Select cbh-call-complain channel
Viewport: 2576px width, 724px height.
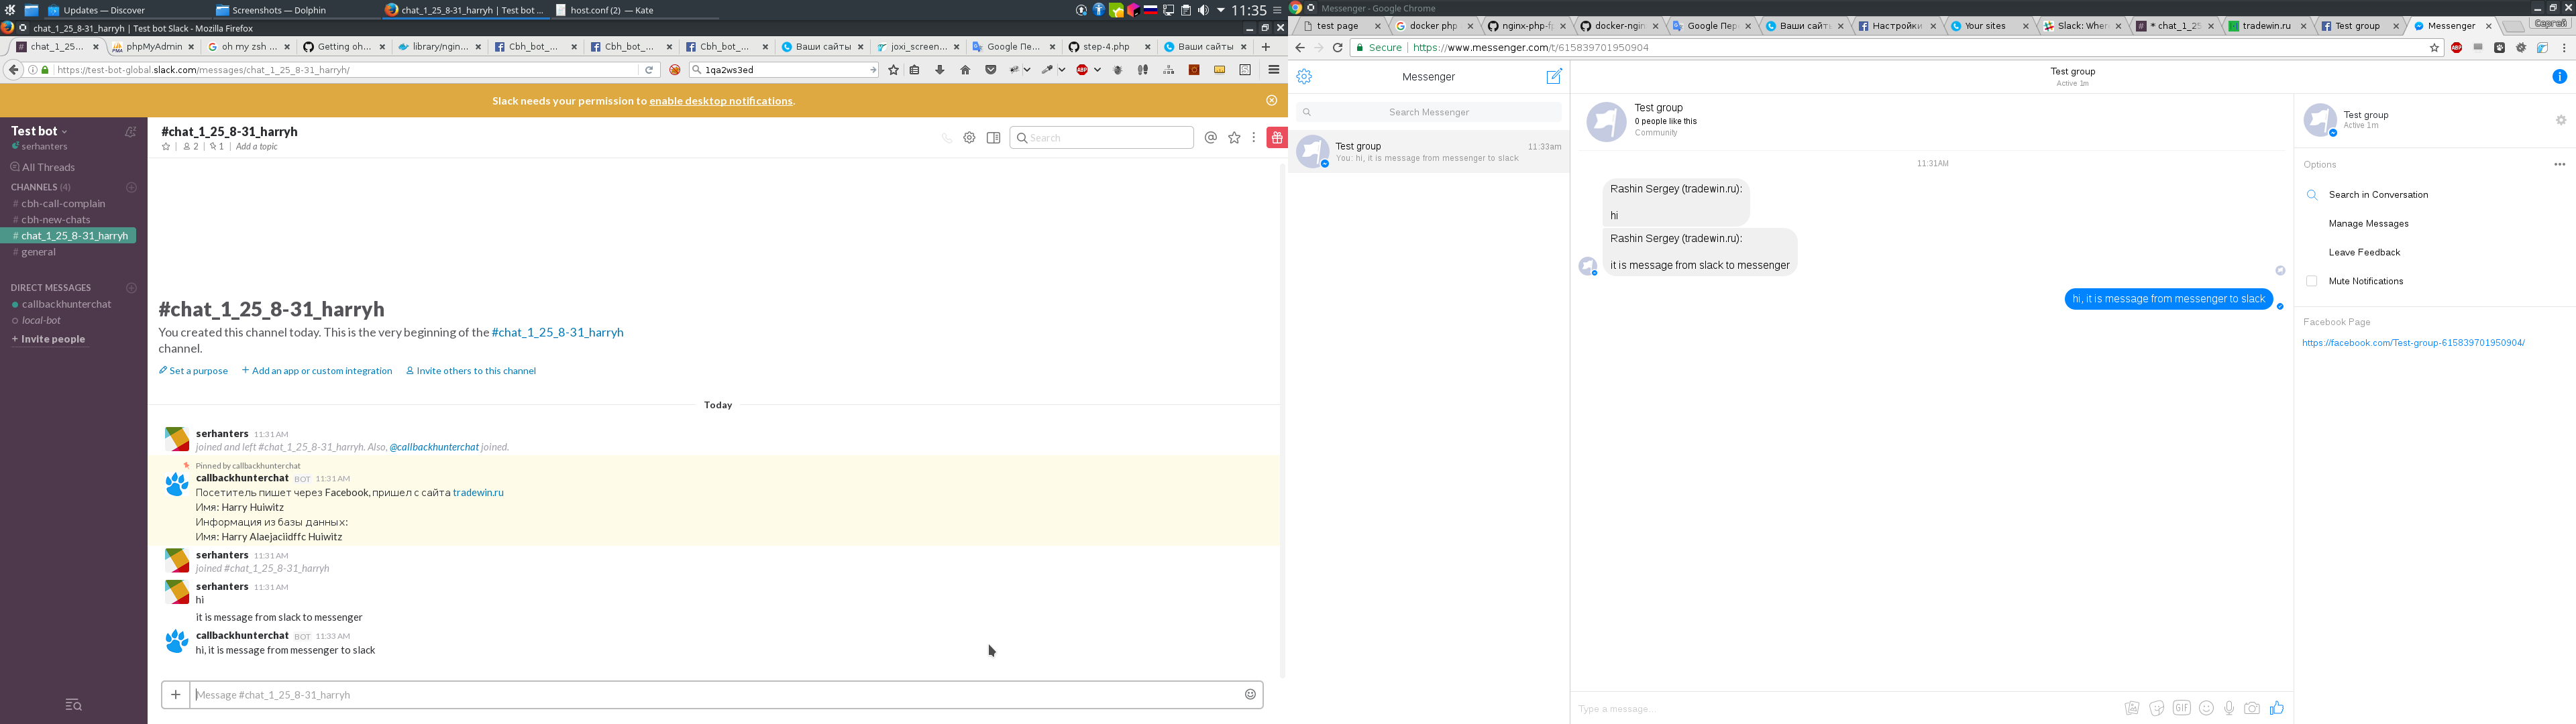[64, 204]
